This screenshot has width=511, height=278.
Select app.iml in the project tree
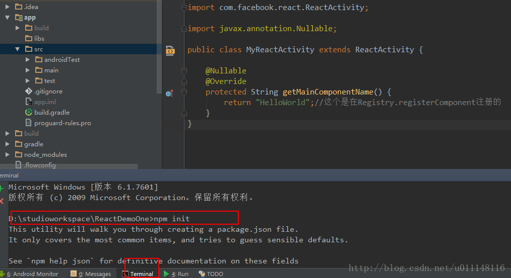click(45, 102)
